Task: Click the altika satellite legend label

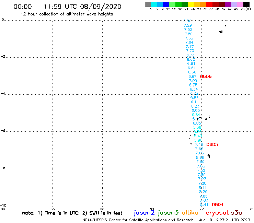Action: (x=190, y=213)
